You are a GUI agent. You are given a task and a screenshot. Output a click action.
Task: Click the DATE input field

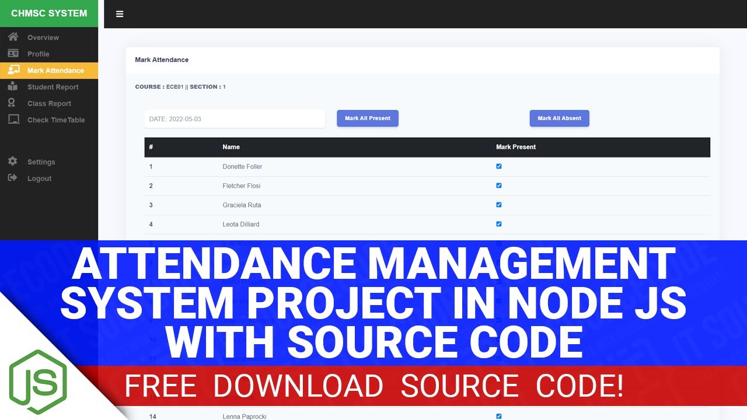[235, 119]
